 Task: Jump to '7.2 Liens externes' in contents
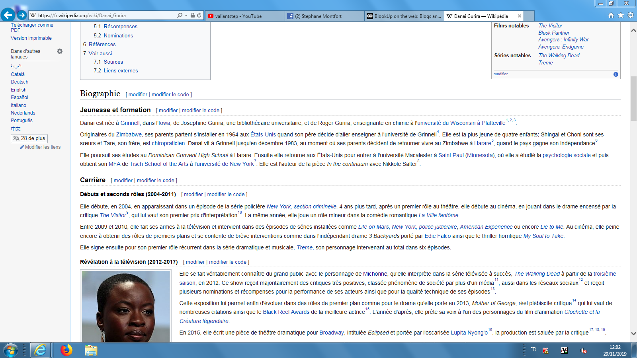[x=116, y=71]
